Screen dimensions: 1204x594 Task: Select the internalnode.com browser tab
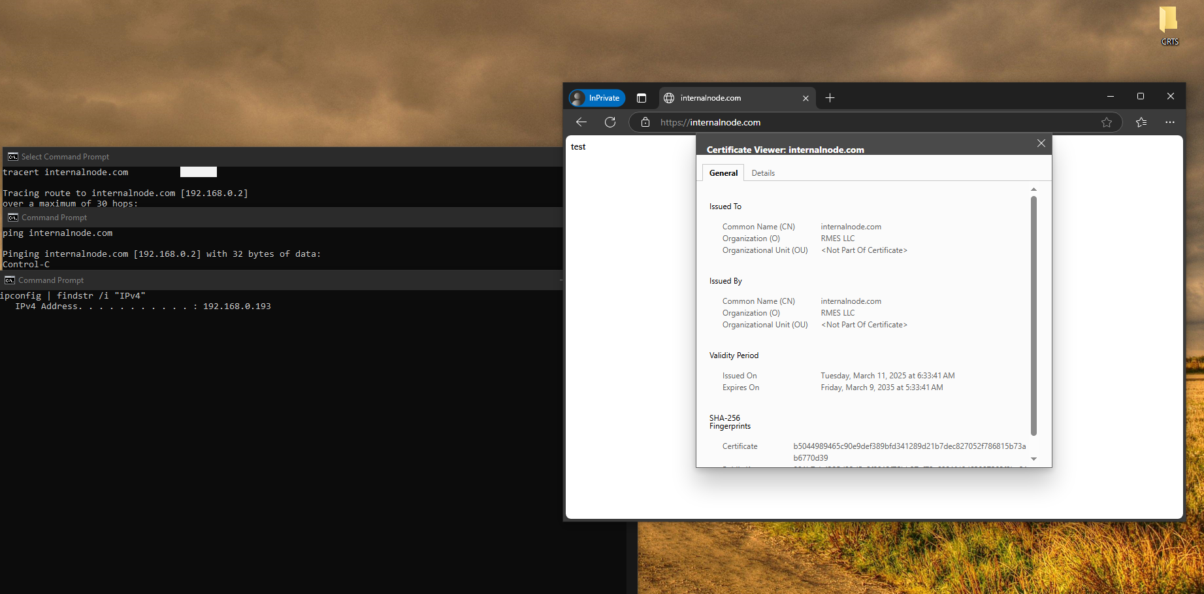(x=737, y=98)
